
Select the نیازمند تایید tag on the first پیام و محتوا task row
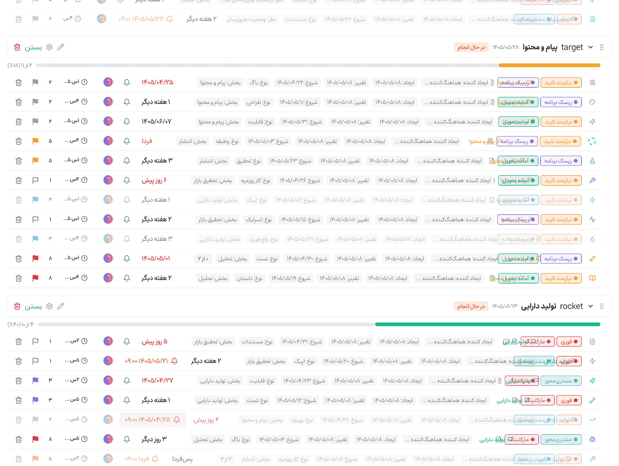[x=561, y=83]
